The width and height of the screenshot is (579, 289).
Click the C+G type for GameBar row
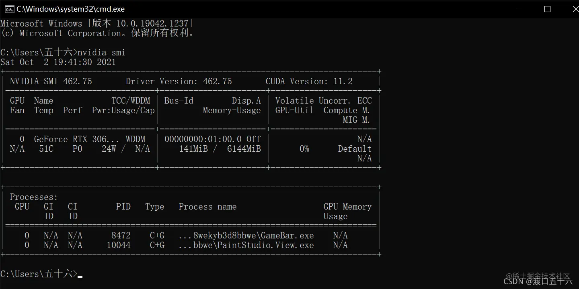[157, 236]
